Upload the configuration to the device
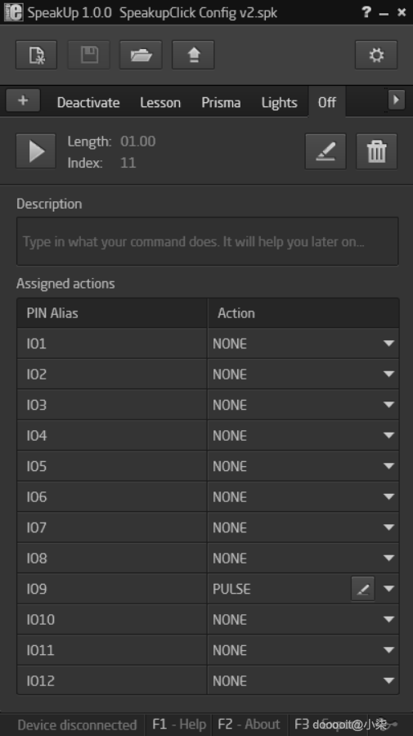The height and width of the screenshot is (736, 413). click(193, 55)
